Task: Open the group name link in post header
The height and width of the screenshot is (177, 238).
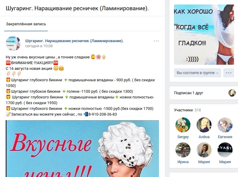Action: (75, 41)
